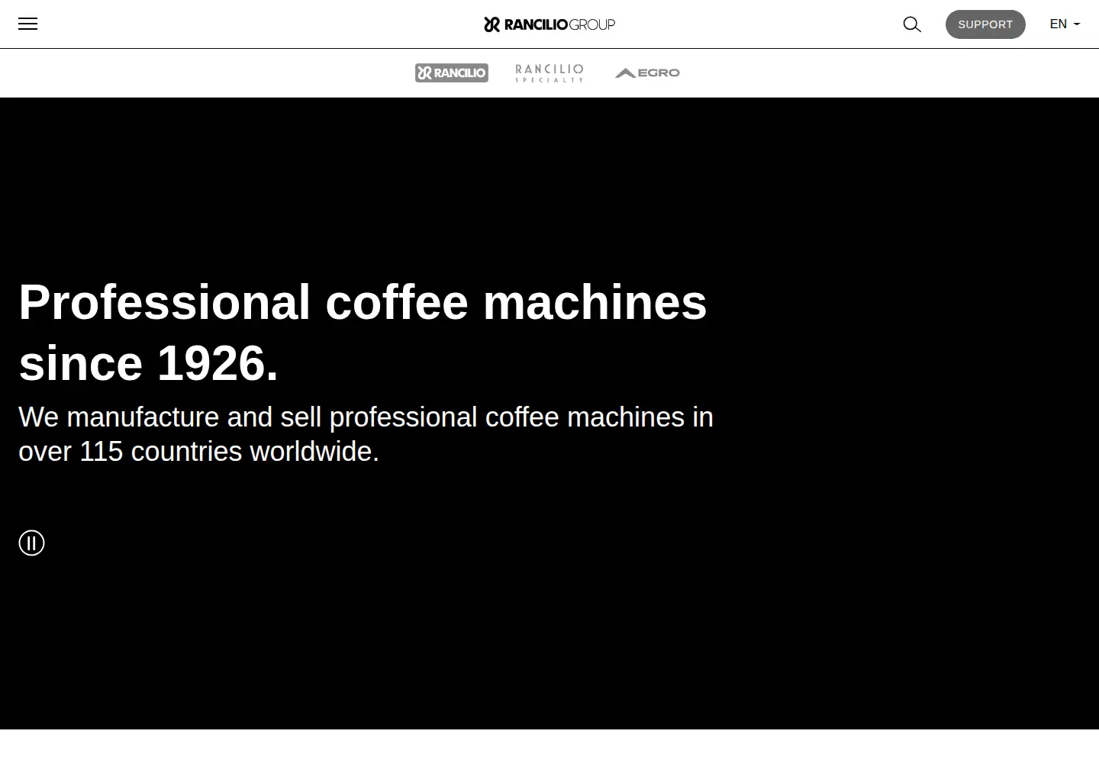Click the headline Professional coffee machines

click(x=363, y=301)
